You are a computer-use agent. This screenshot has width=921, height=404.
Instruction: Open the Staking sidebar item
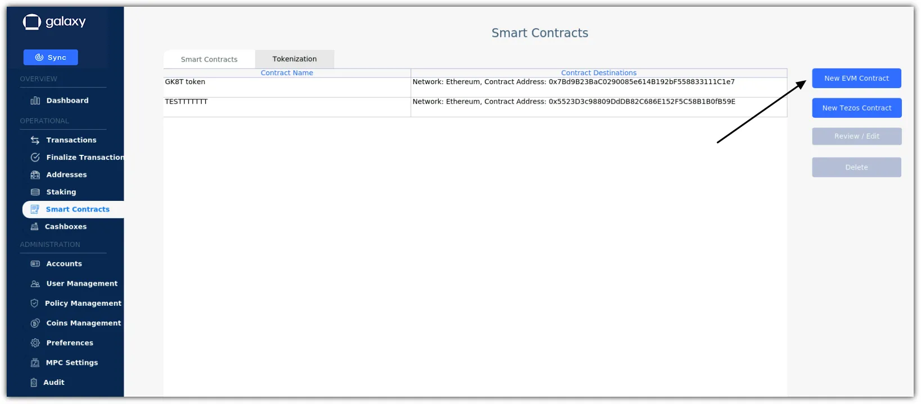pos(61,192)
